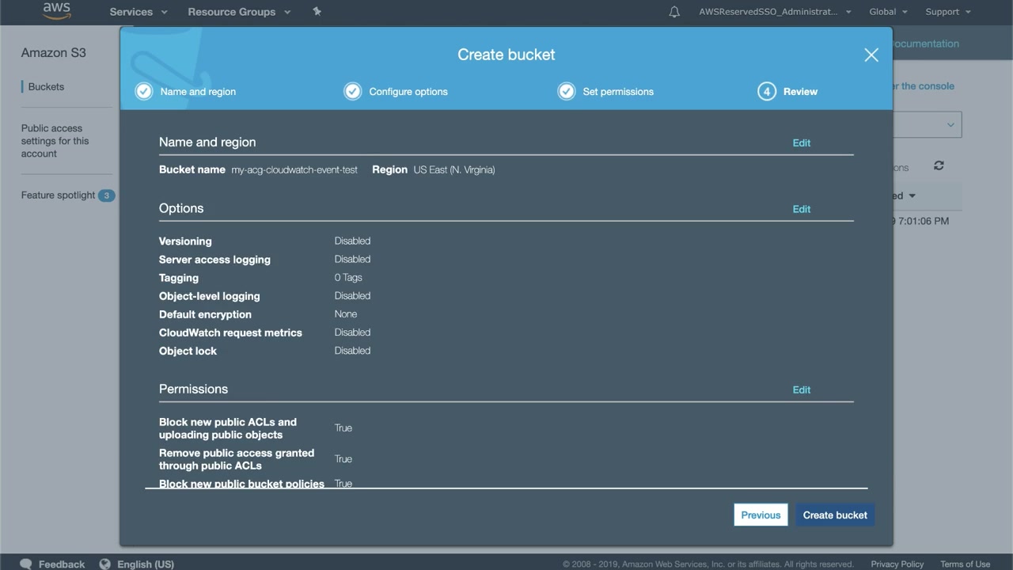Open Public access settings for this account
This screenshot has width=1013, height=570.
[x=55, y=141]
